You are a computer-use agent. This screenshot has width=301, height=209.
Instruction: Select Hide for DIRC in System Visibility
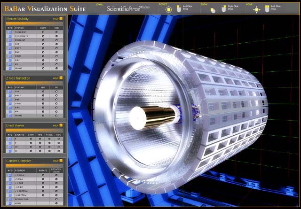pyautogui.click(x=56, y=60)
